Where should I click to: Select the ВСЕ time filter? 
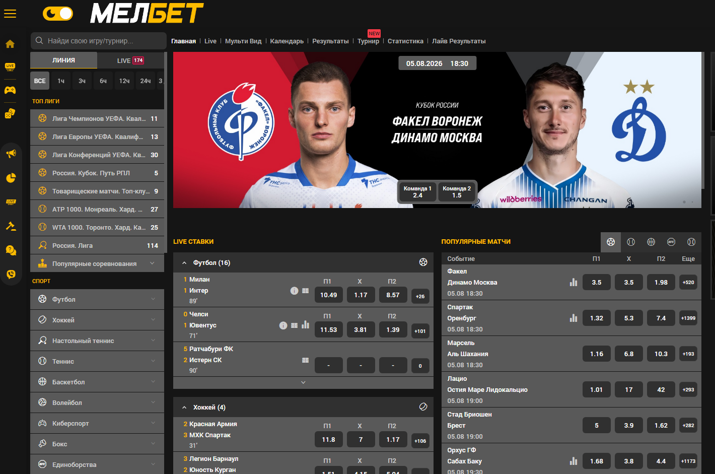[x=40, y=81]
